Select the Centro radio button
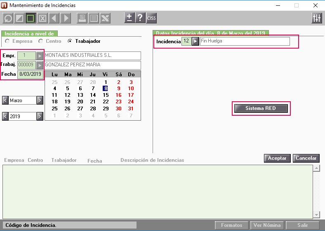The height and width of the screenshot is (231, 325). pos(40,41)
